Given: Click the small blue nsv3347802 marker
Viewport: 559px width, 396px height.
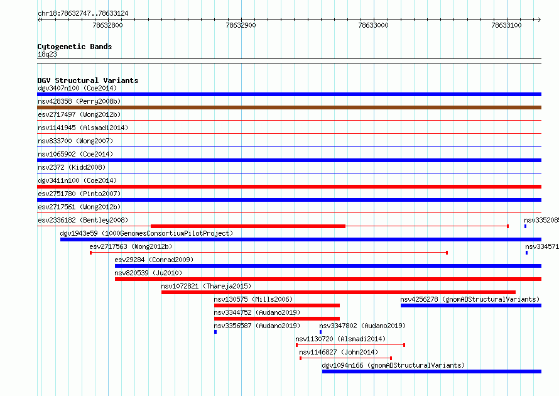Looking at the screenshot, I should pos(320,332).
